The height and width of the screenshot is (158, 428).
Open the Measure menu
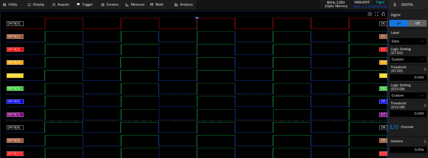(x=135, y=5)
